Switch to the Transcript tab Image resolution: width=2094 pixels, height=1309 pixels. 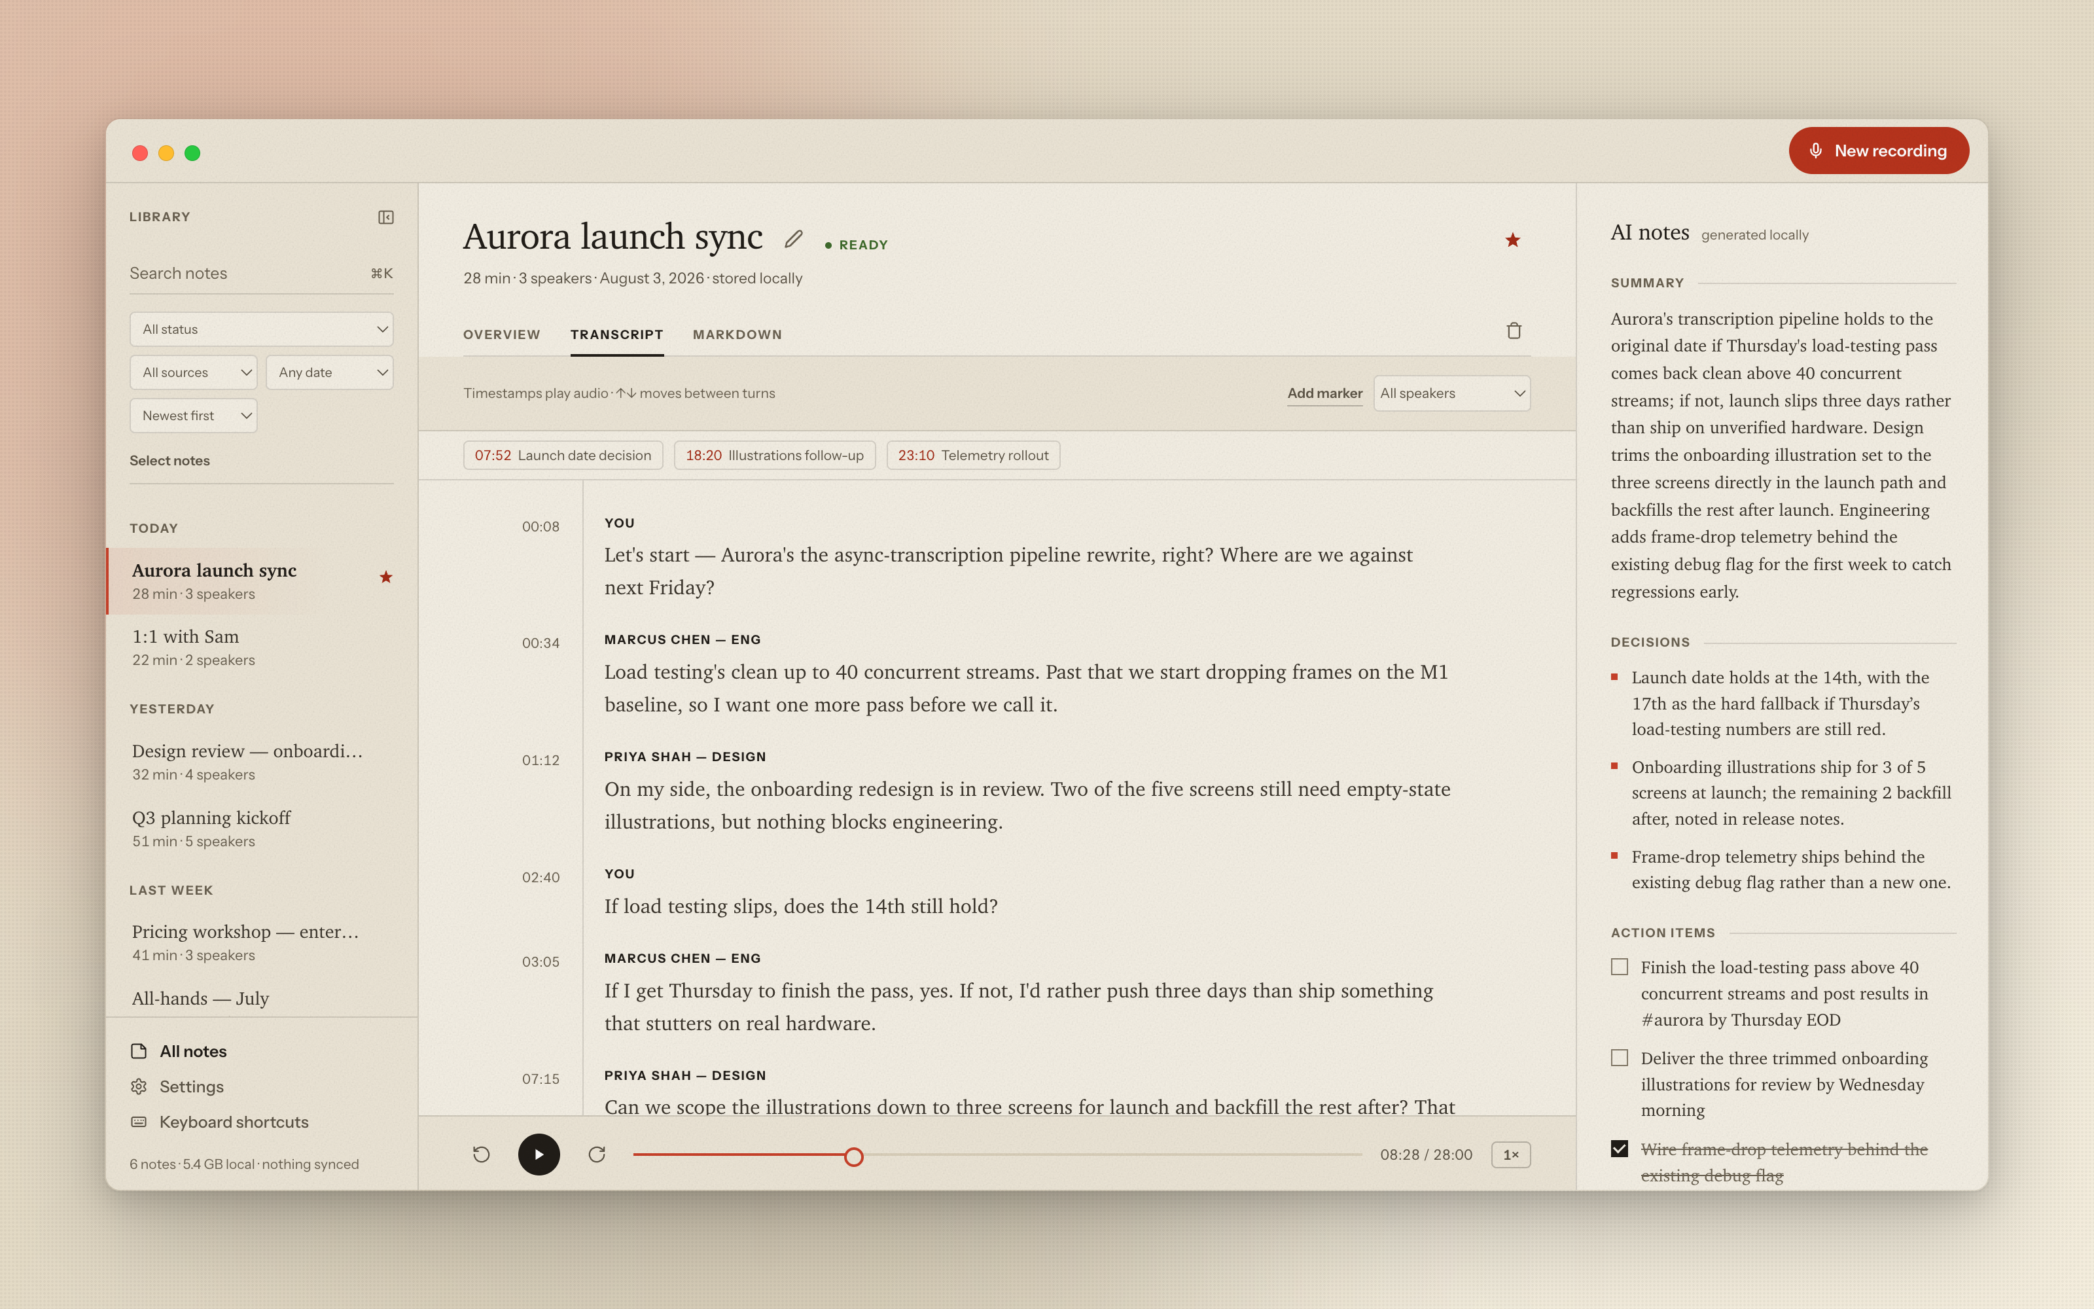[x=616, y=334]
